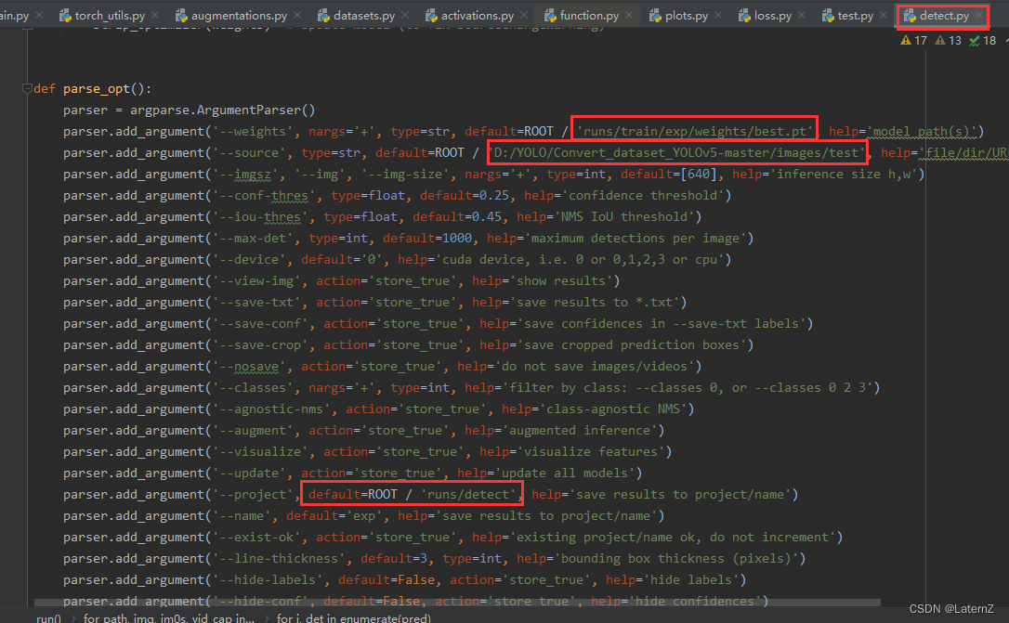This screenshot has height=623, width=1009.
Task: Click the '--visualize' argument string
Action: [x=260, y=451]
